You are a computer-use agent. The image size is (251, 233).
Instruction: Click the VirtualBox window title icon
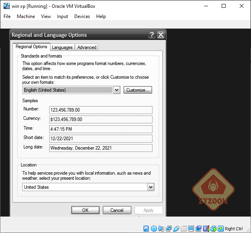coord(7,6)
